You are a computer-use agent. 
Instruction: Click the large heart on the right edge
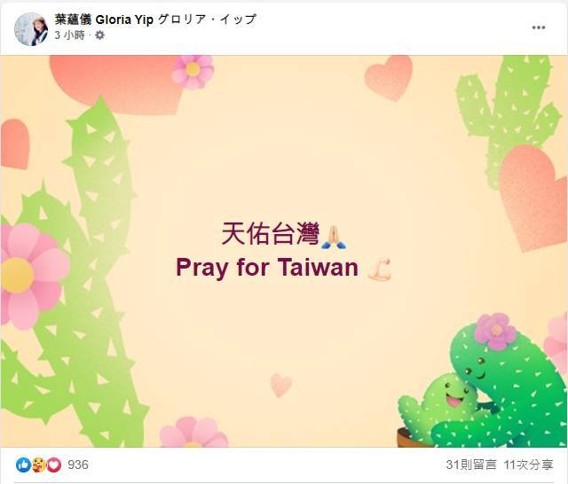pyautogui.click(x=532, y=199)
